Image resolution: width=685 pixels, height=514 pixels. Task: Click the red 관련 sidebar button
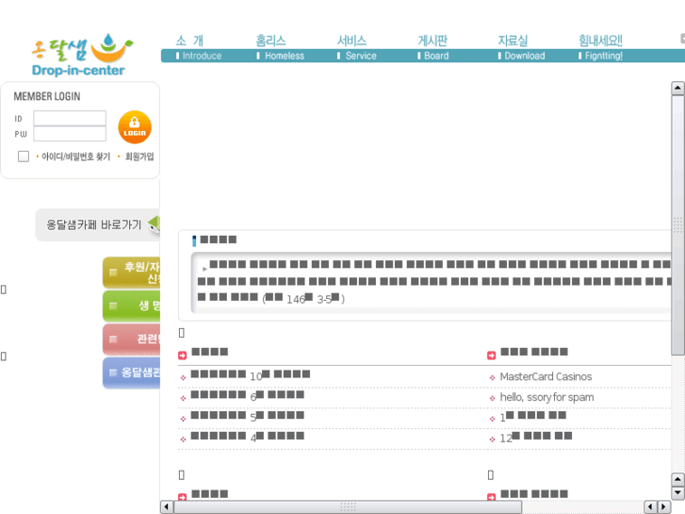tap(132, 339)
